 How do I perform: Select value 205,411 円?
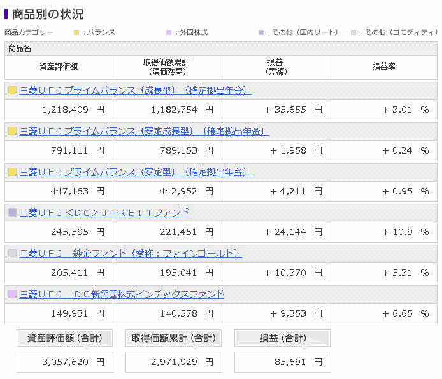78,273
